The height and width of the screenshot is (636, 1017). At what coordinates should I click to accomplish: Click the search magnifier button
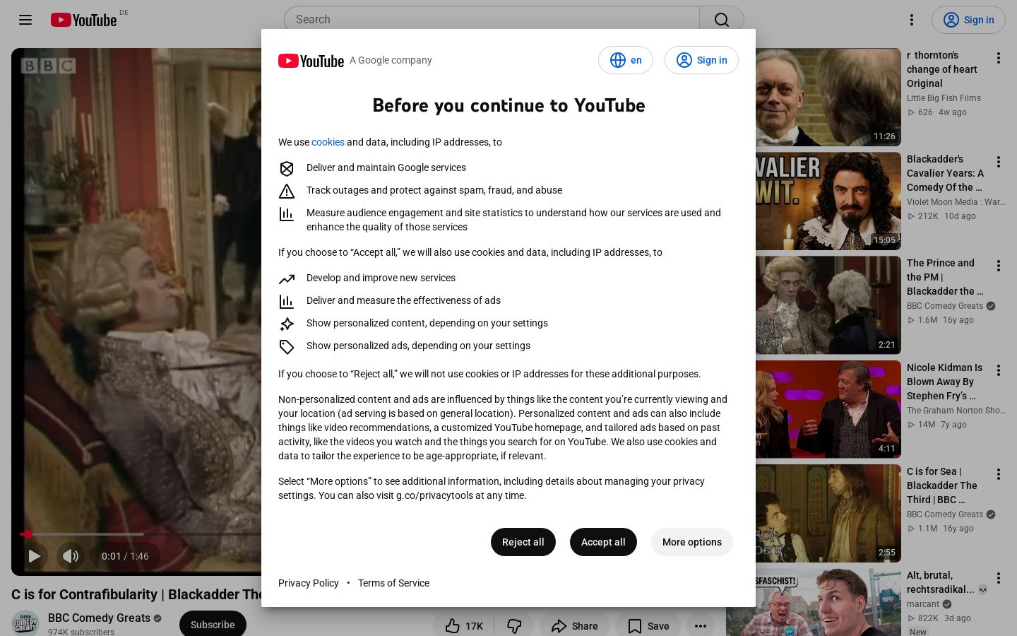(722, 20)
